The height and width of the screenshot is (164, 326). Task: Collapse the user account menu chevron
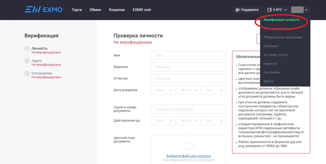coord(306,10)
